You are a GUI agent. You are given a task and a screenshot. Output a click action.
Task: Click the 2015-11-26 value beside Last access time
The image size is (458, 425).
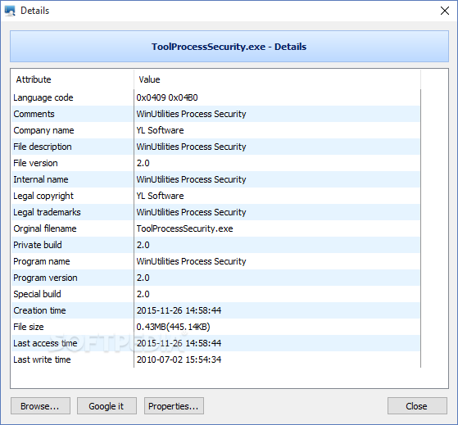coord(179,343)
